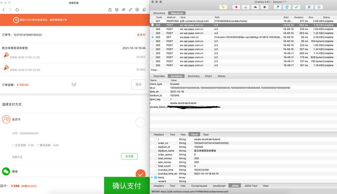Validate selected response with green checkmark icon
The height and width of the screenshot is (194, 337).
[296, 7]
